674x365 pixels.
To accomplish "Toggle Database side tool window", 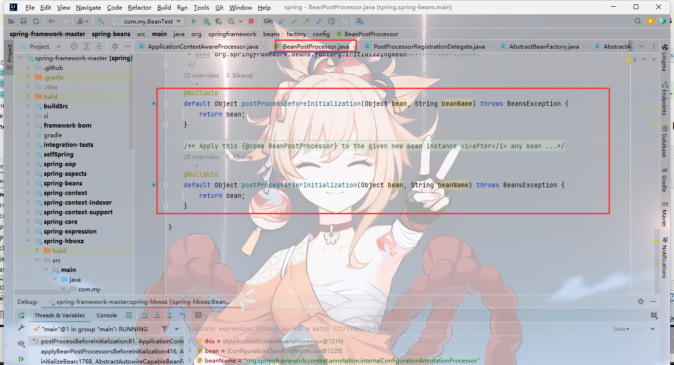I will 665,141.
